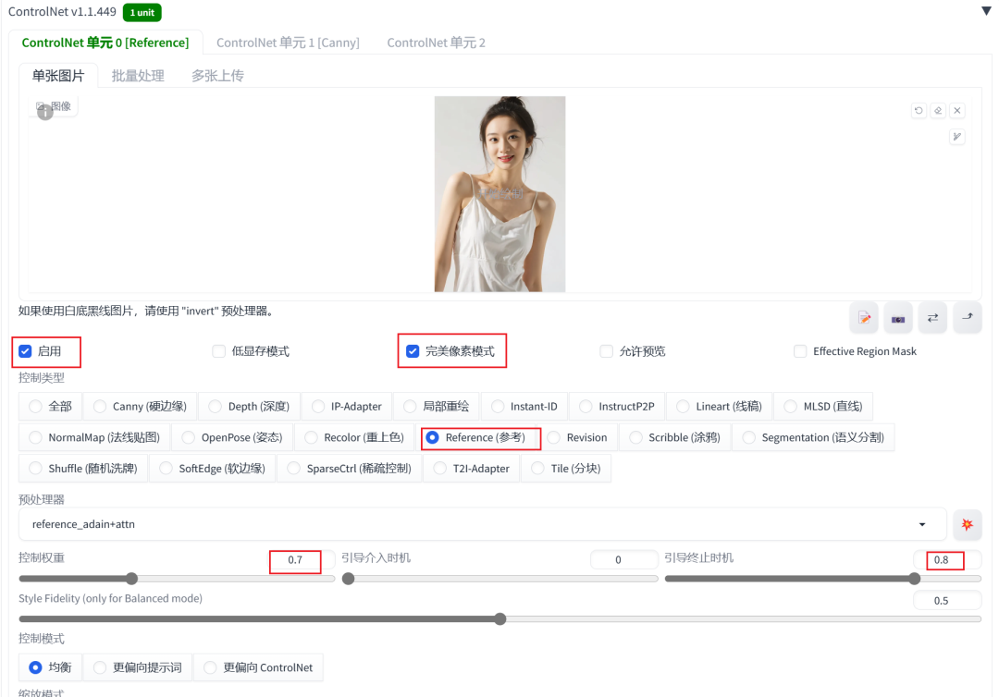This screenshot has height=697, width=999.
Task: Click the 控制权重 value field 0.7
Action: coord(301,560)
